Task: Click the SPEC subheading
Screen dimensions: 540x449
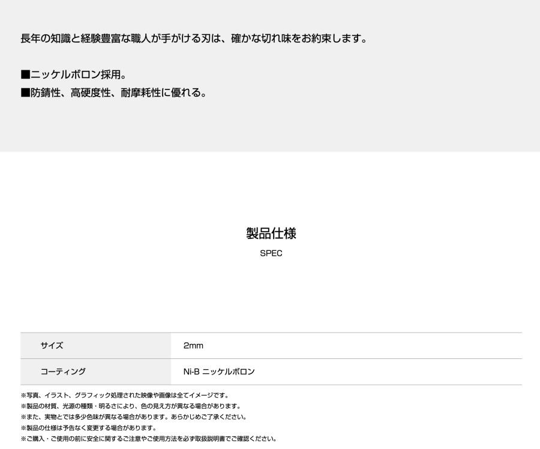Action: tap(271, 253)
